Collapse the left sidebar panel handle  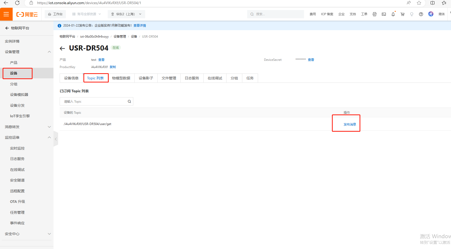(x=56, y=139)
